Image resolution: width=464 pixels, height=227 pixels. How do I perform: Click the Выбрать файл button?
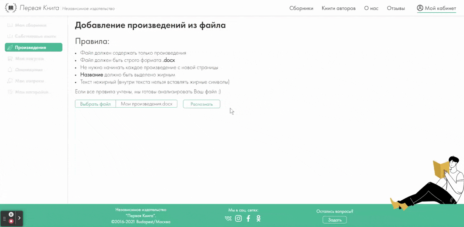coord(95,104)
